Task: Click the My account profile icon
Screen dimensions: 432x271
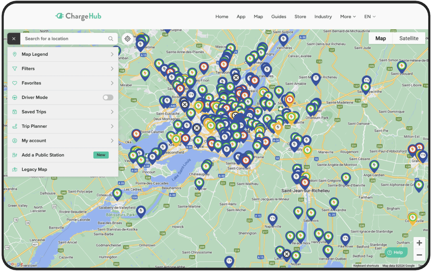Action: pyautogui.click(x=15, y=141)
